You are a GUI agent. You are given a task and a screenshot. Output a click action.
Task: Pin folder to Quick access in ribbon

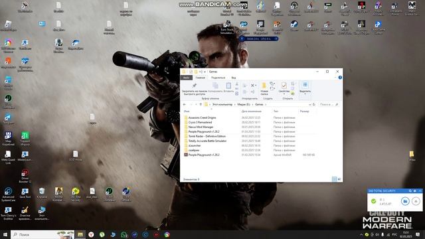click(195, 89)
